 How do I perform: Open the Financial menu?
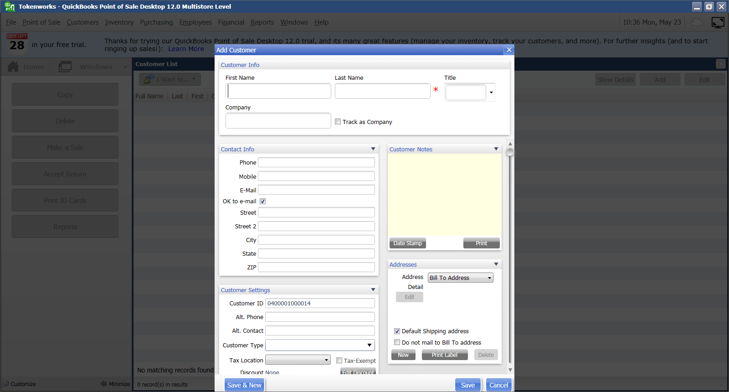pyautogui.click(x=231, y=22)
